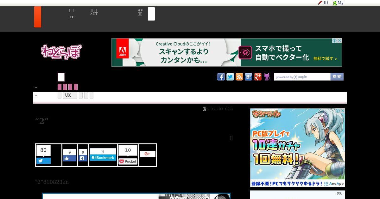Click the AndApp logo in the game ad
This screenshot has height=199, width=380.
pos(334,184)
